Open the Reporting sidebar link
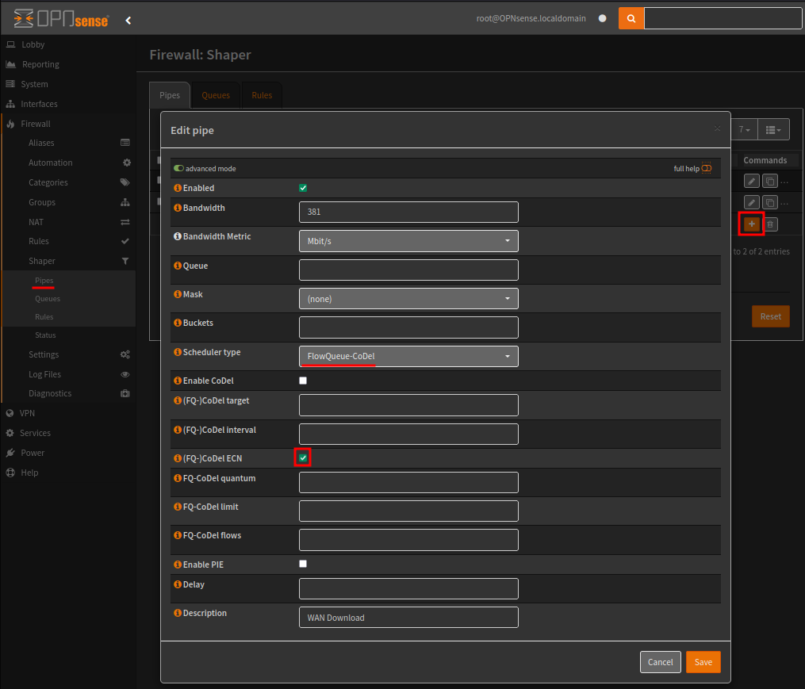 coord(40,64)
